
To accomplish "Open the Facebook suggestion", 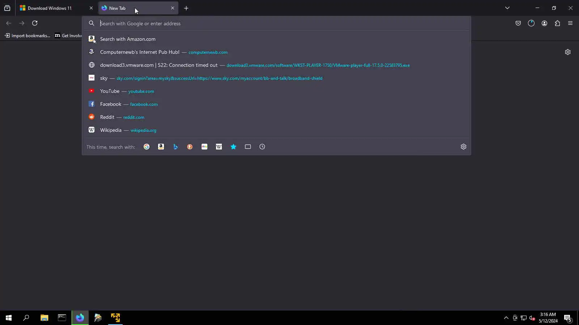I will point(276,104).
